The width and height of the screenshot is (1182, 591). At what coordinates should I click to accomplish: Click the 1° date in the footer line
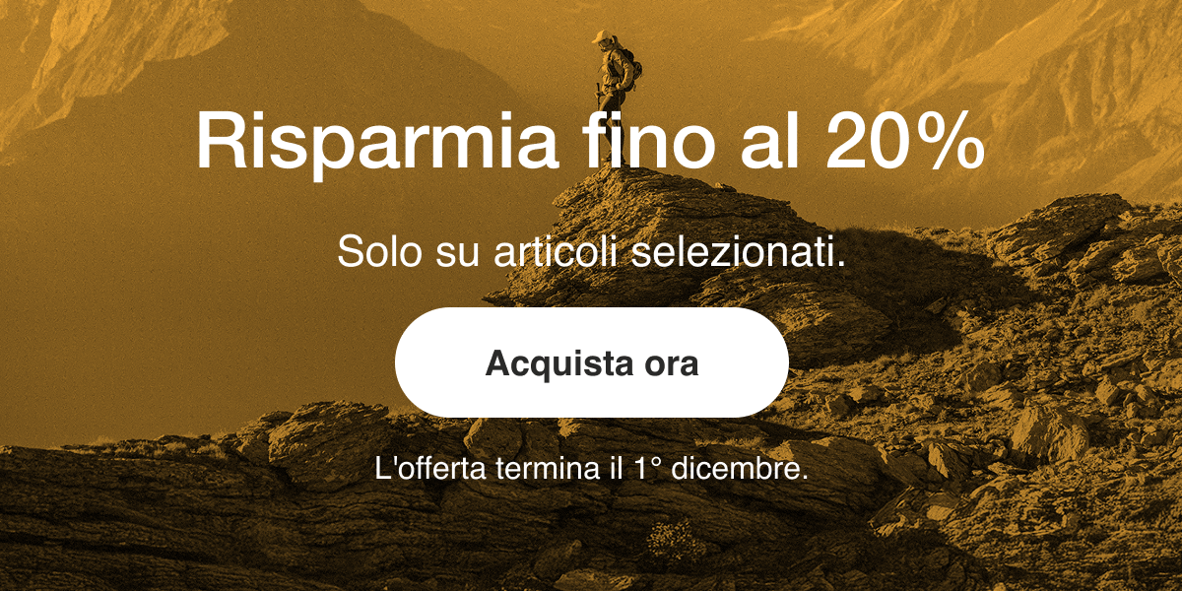coord(644,468)
